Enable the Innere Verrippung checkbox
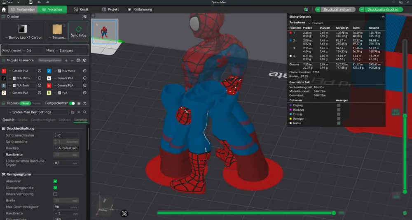 55,195
